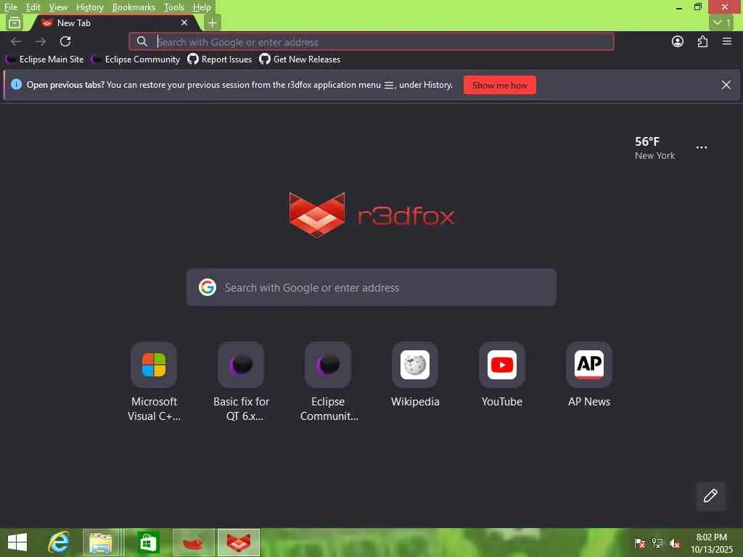Viewport: 743px width, 557px height.
Task: Click the magnifier icon in address bar
Action: [141, 41]
